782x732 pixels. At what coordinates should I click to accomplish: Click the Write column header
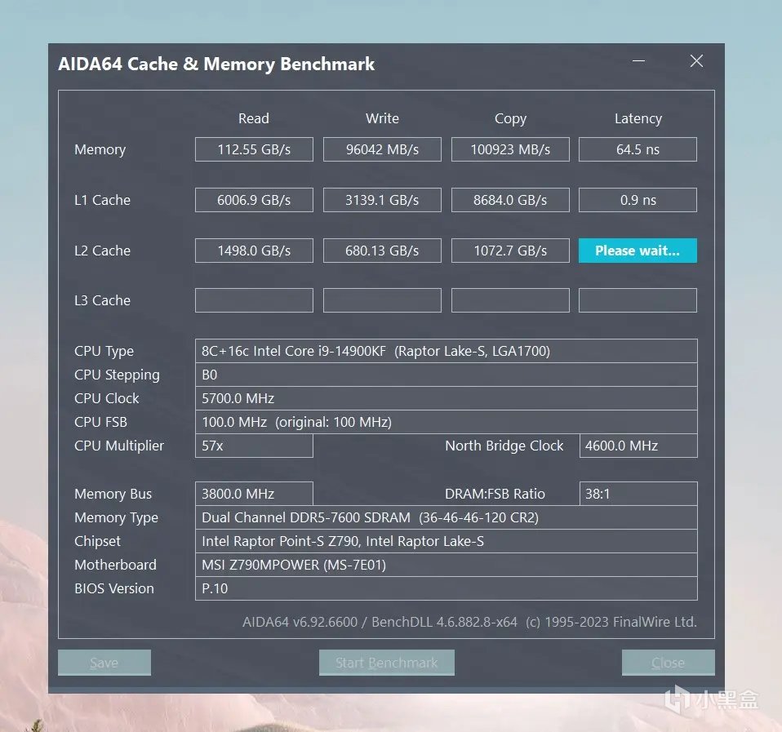coord(382,118)
